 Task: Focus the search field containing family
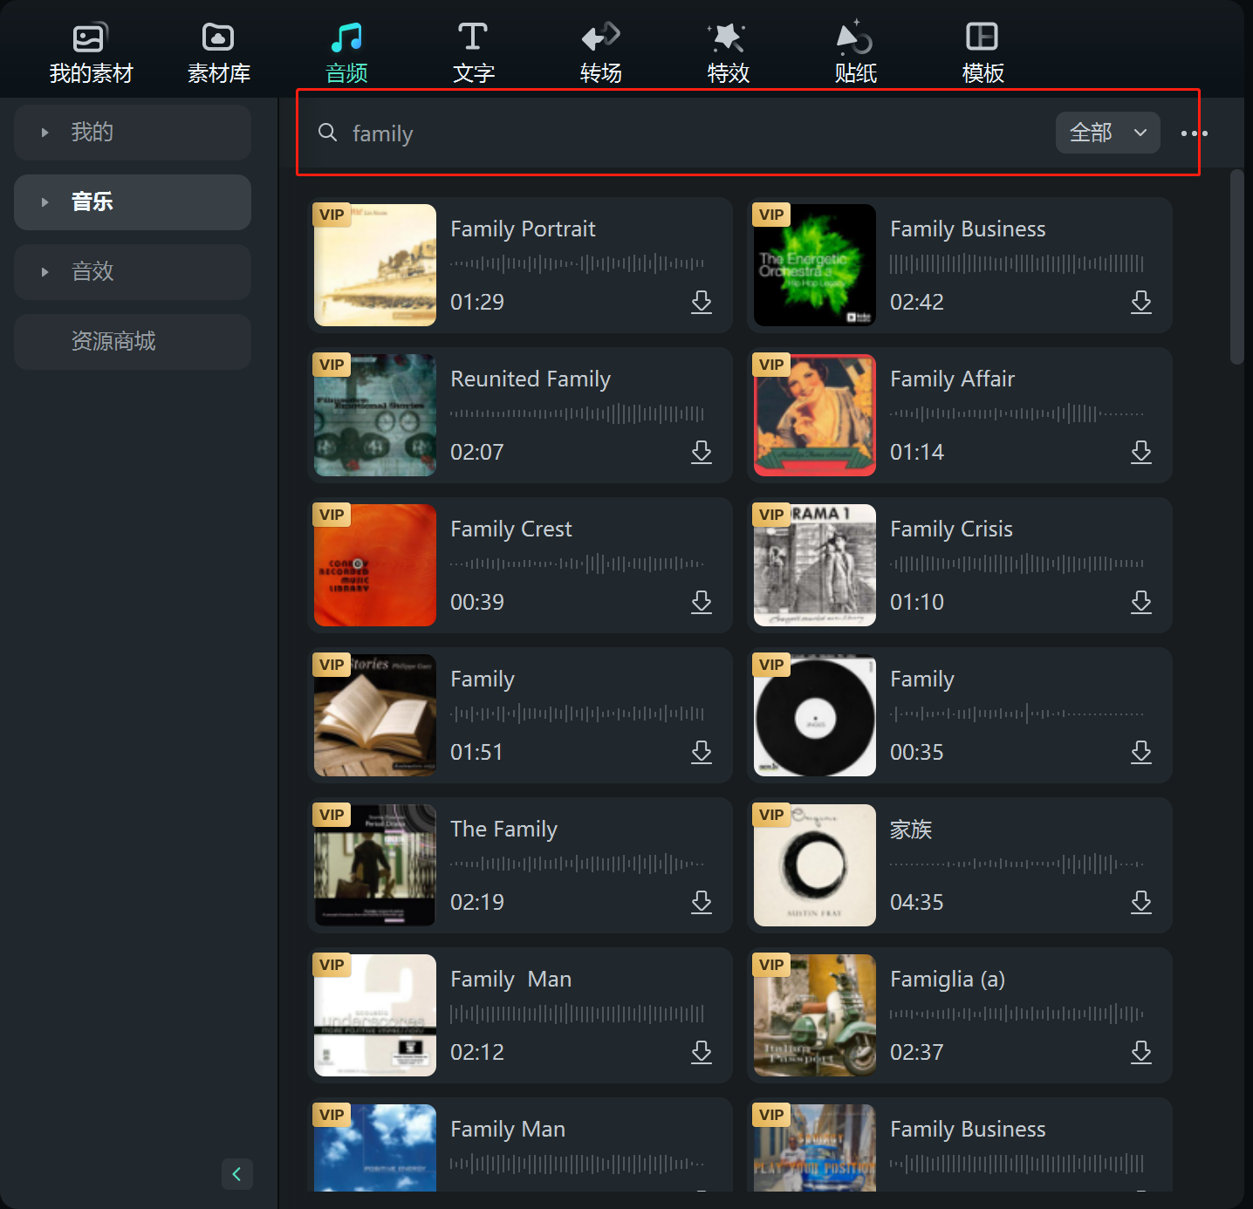point(681,133)
